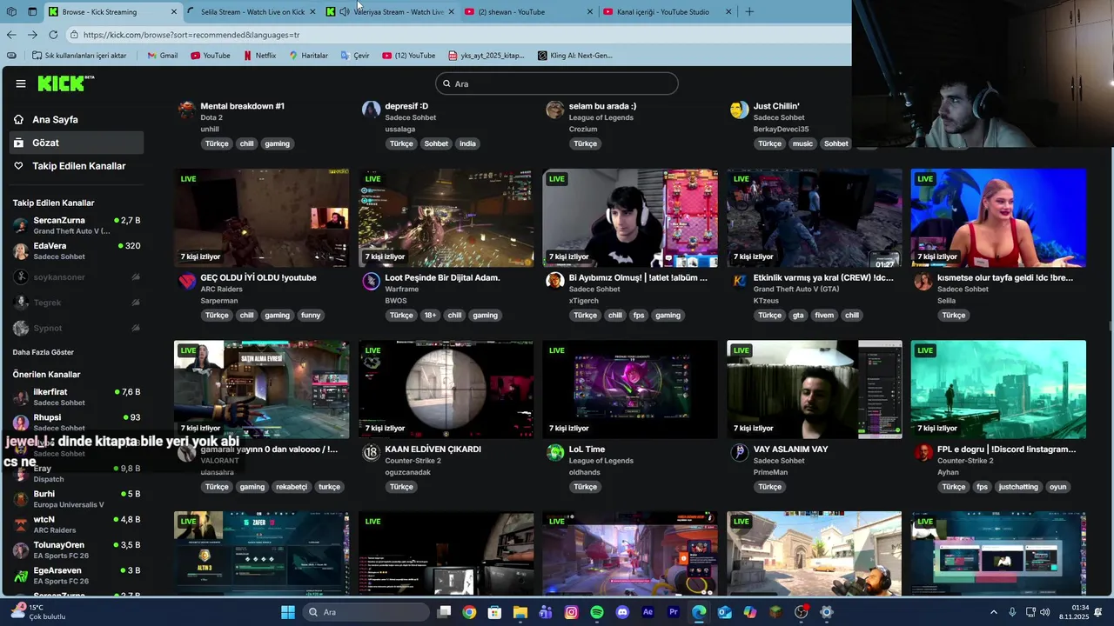The width and height of the screenshot is (1114, 626).
Task: Click music tag under Just Chillin'
Action: 802,143
